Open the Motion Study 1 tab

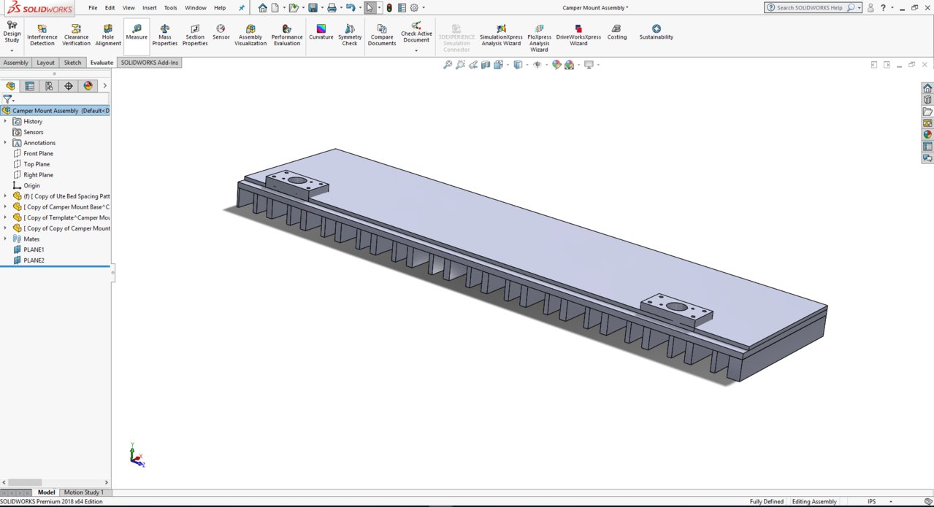[84, 492]
